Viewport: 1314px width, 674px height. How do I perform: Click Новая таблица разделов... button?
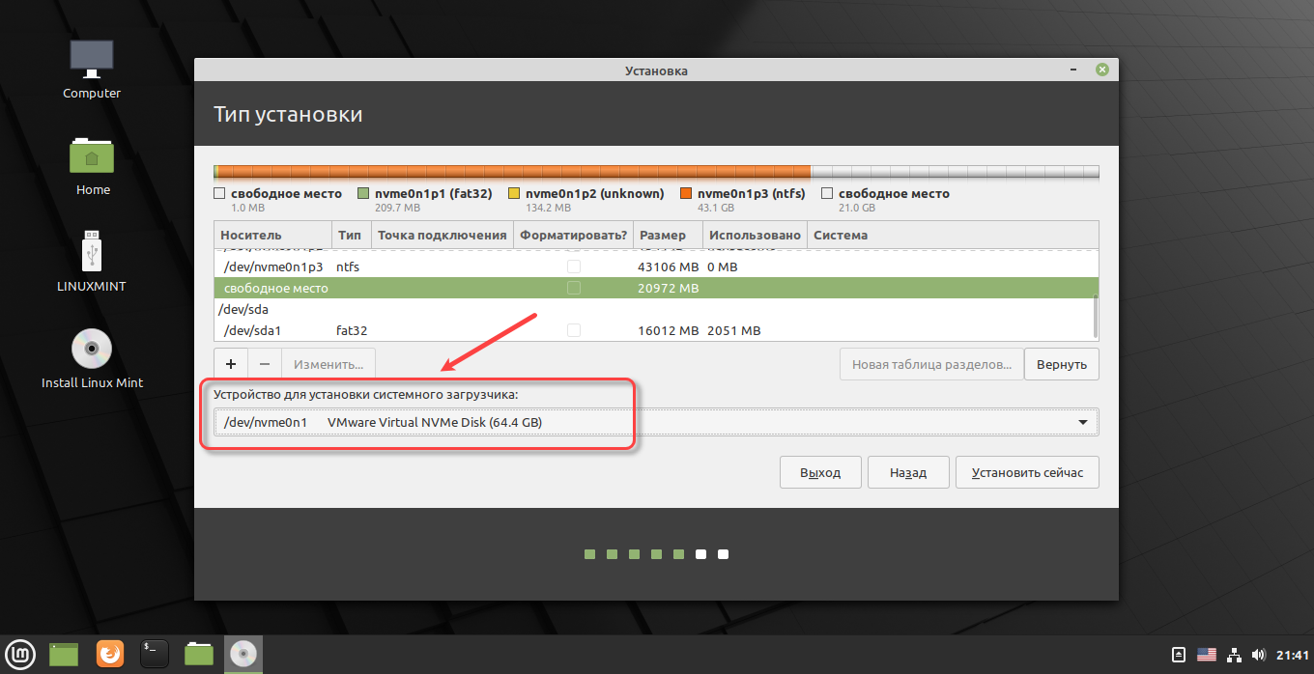(x=931, y=364)
